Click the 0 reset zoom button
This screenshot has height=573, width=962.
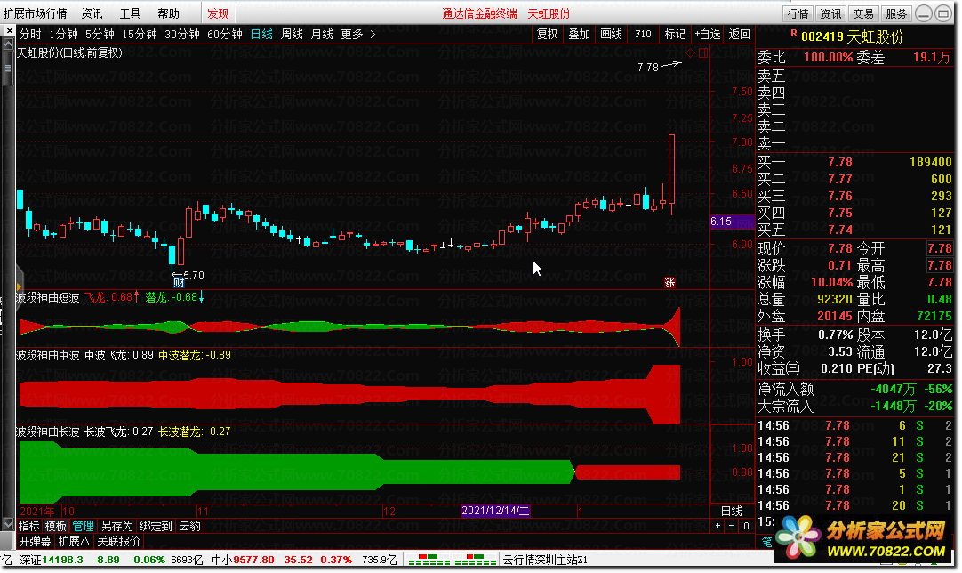(x=746, y=526)
